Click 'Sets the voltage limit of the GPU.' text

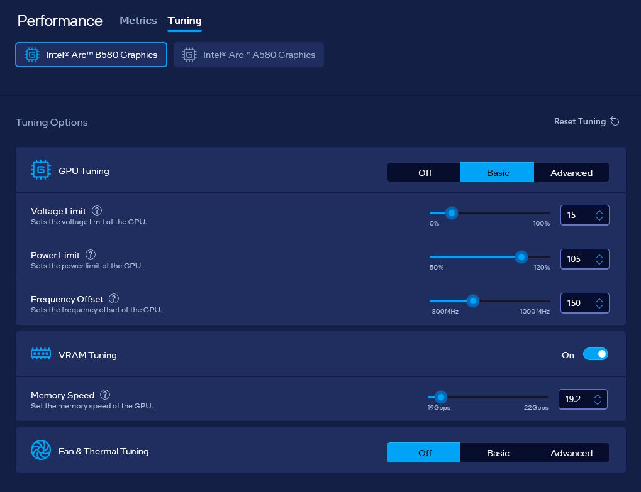[x=89, y=222]
